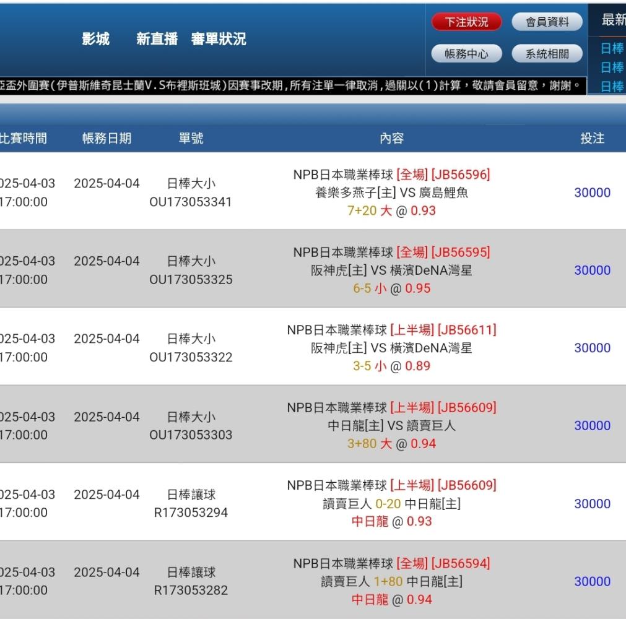
Task: Click the odds line 3+80 大 @ 0.94
Action: pos(391,443)
